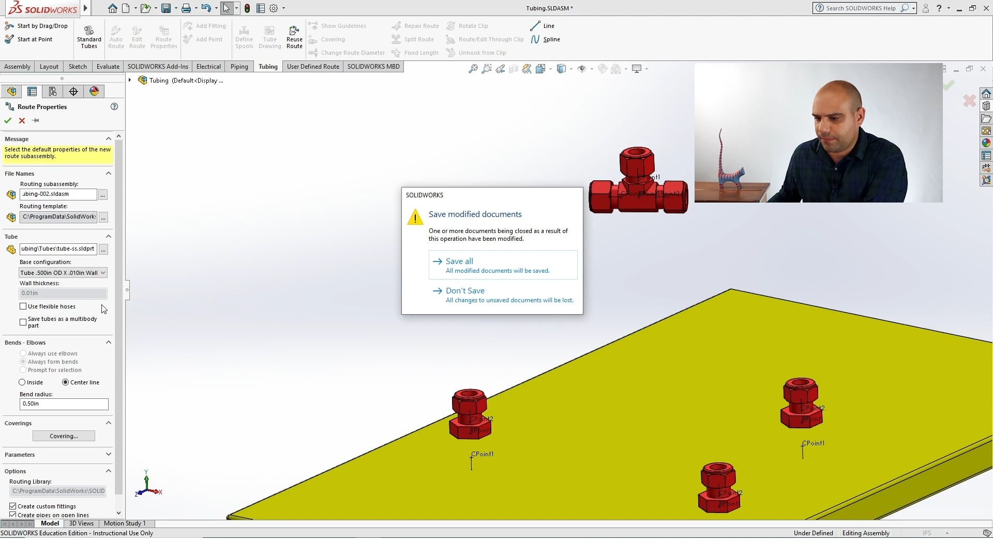Viewport: 993px width, 558px height.
Task: Confirm Route Properties with green checkmark
Action: (7, 120)
